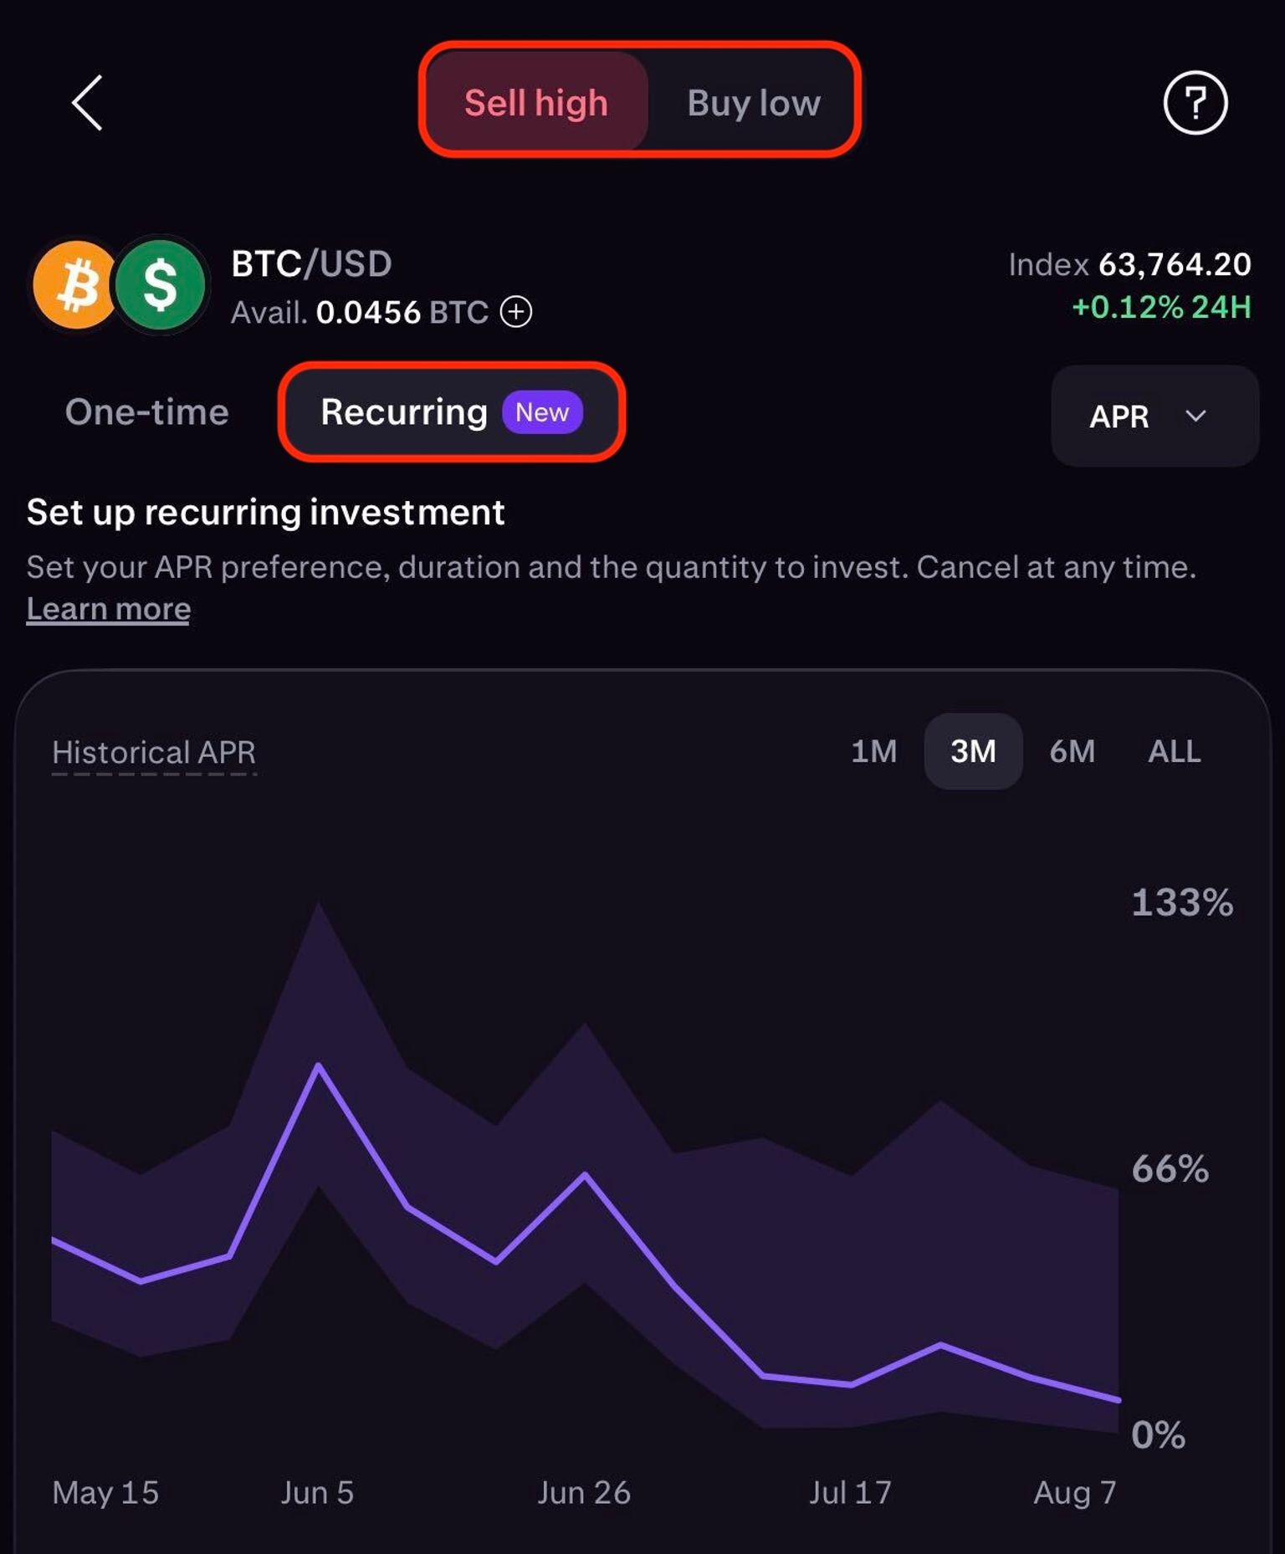Tap the Historical APR underlined label
This screenshot has width=1285, height=1554.
[x=154, y=753]
